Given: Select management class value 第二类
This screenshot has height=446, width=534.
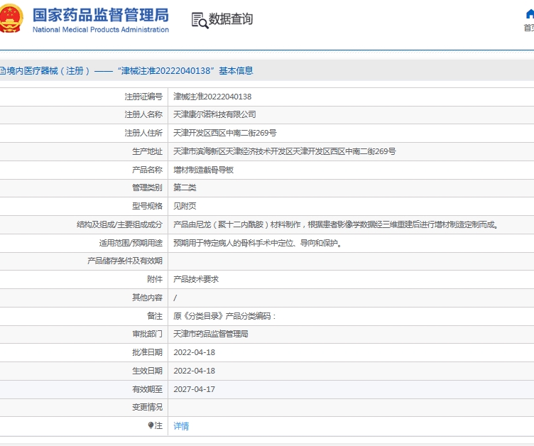Looking at the screenshot, I should pos(185,187).
